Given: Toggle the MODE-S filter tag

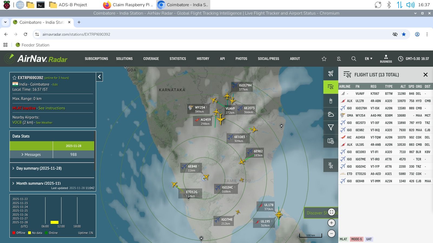Looking at the screenshot, I should coord(356,239).
